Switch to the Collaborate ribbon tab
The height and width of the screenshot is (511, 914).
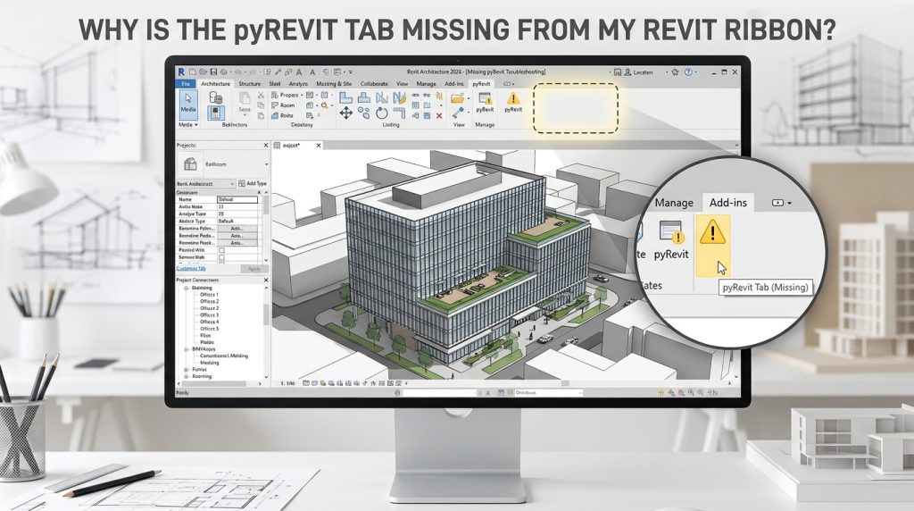(374, 84)
